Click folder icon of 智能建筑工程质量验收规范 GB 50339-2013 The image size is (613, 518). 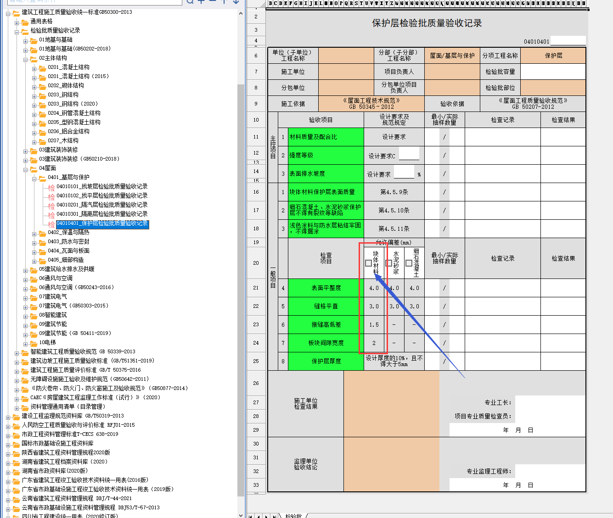(25, 352)
